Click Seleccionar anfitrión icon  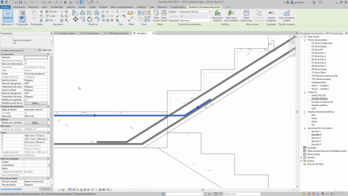point(217,16)
